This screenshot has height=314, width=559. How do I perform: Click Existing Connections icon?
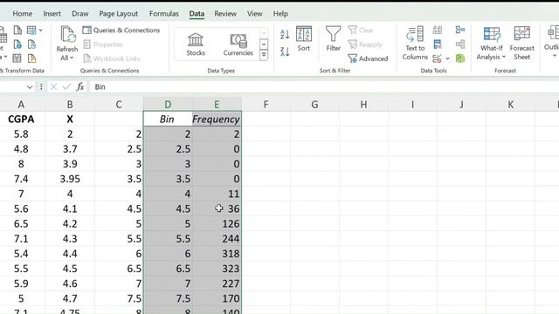[31, 58]
